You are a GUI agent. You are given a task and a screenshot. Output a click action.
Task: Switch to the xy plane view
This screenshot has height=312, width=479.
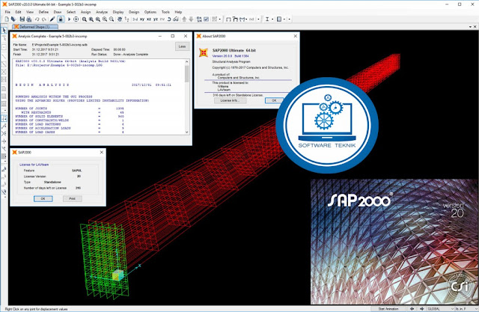(142, 19)
